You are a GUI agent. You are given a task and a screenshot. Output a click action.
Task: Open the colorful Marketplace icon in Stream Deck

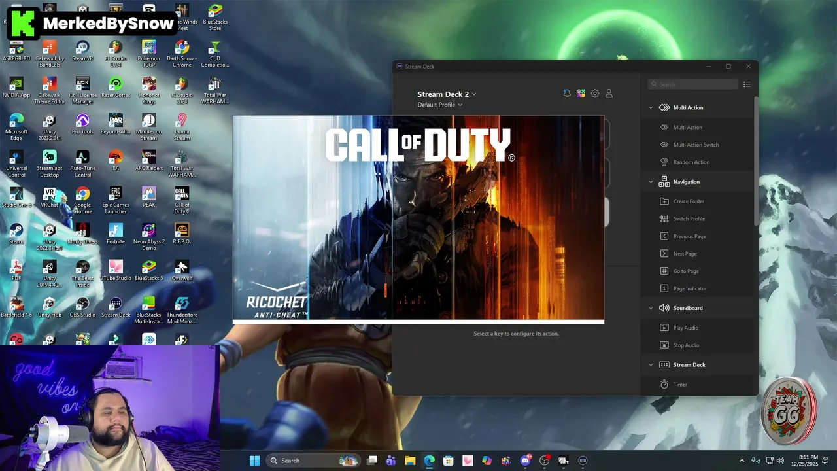point(581,94)
